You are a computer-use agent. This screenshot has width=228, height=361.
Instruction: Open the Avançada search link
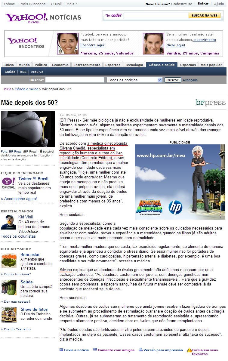[x=190, y=80]
